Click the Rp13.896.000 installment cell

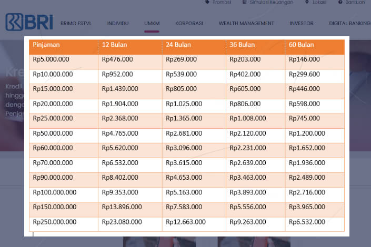(130, 209)
